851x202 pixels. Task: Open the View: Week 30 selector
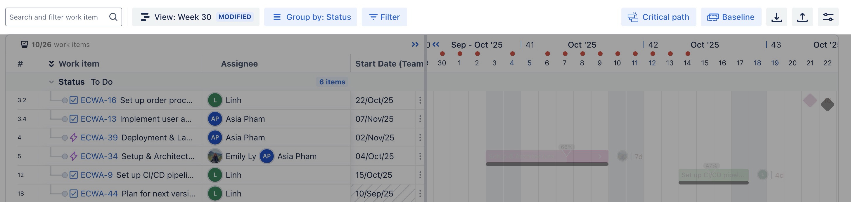coord(196,17)
